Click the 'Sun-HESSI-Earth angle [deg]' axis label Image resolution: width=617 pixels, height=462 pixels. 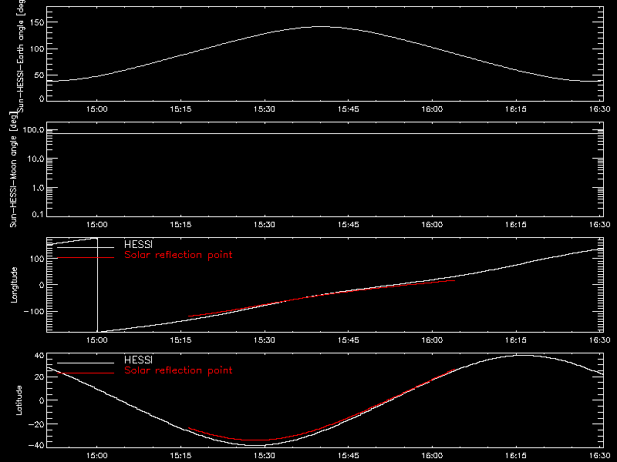coord(21,56)
